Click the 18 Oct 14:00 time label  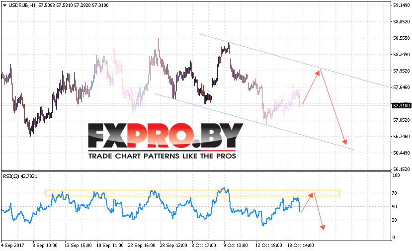(300, 246)
